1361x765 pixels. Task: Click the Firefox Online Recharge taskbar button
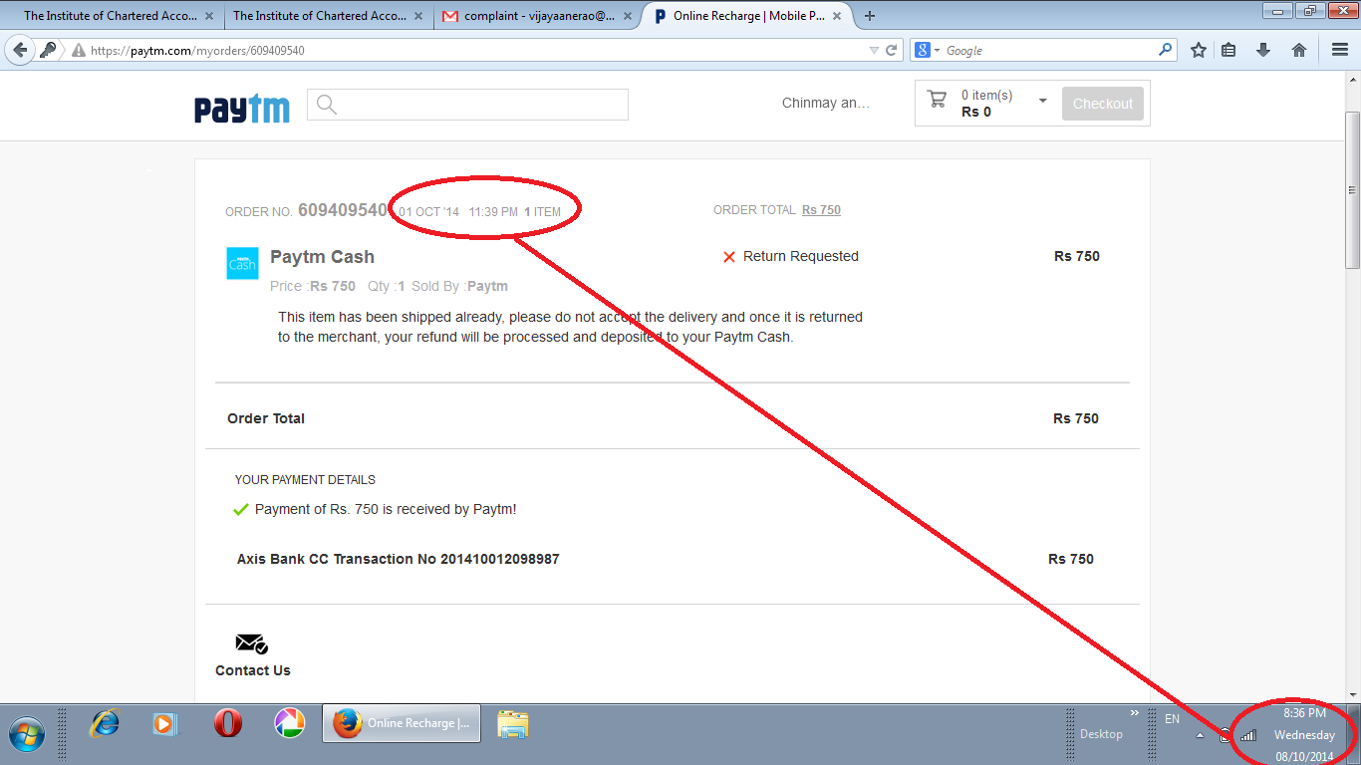point(402,723)
